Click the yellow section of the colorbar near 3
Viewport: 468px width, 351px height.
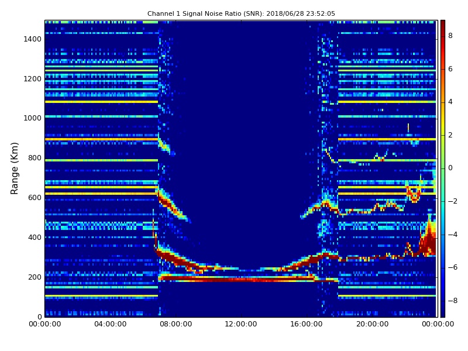tap(443, 119)
